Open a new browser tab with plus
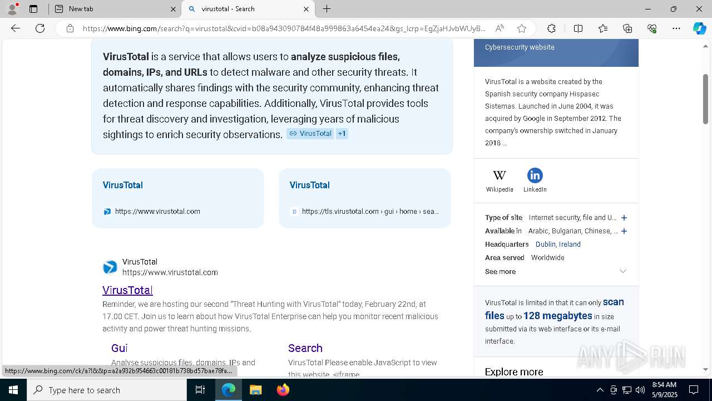This screenshot has height=401, width=712. tap(327, 9)
